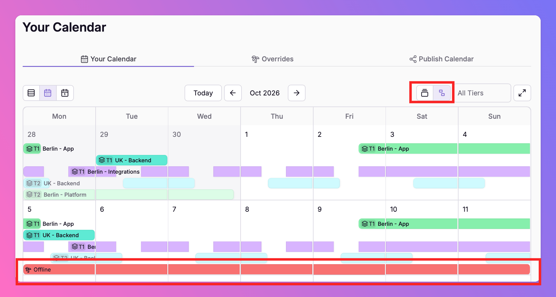This screenshot has width=556, height=297.
Task: Select date 1 on Thursday
Action: pyautogui.click(x=246, y=134)
